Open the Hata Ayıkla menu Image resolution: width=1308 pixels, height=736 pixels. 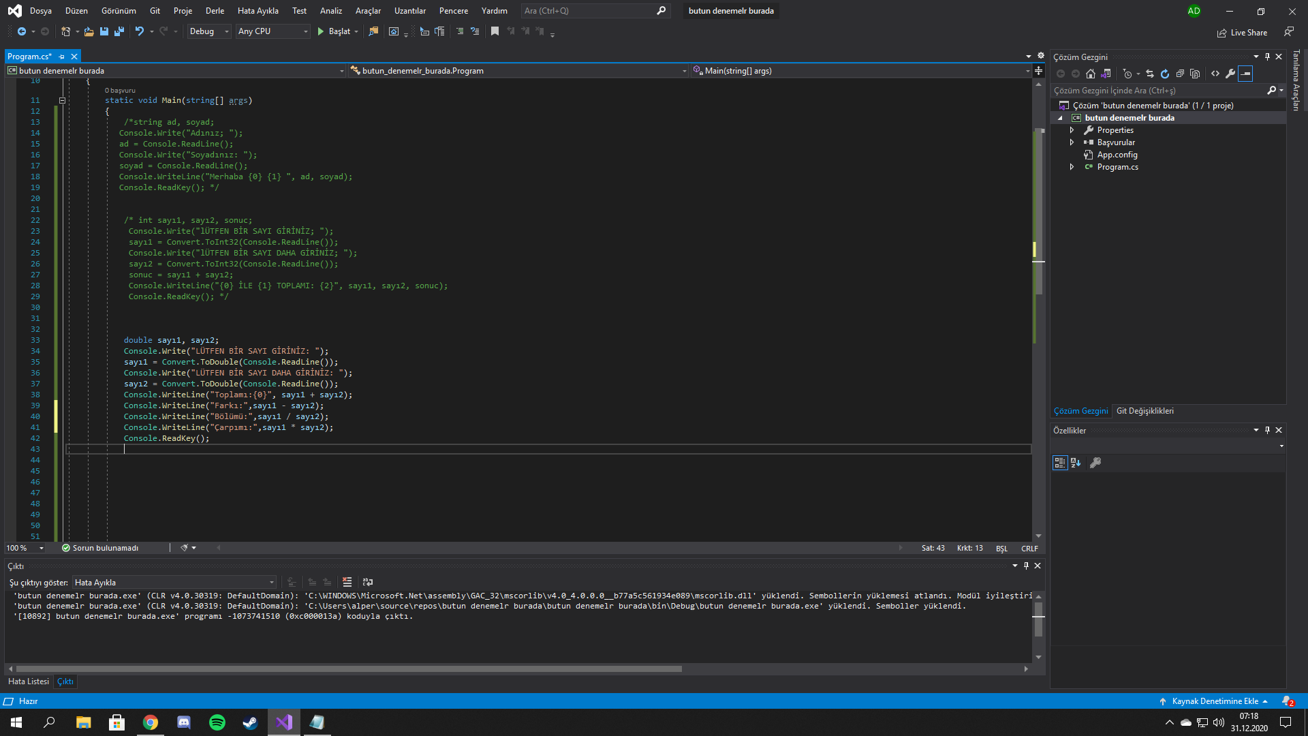pyautogui.click(x=258, y=11)
